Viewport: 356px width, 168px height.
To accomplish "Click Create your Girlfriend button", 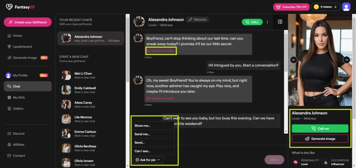I will [27, 22].
